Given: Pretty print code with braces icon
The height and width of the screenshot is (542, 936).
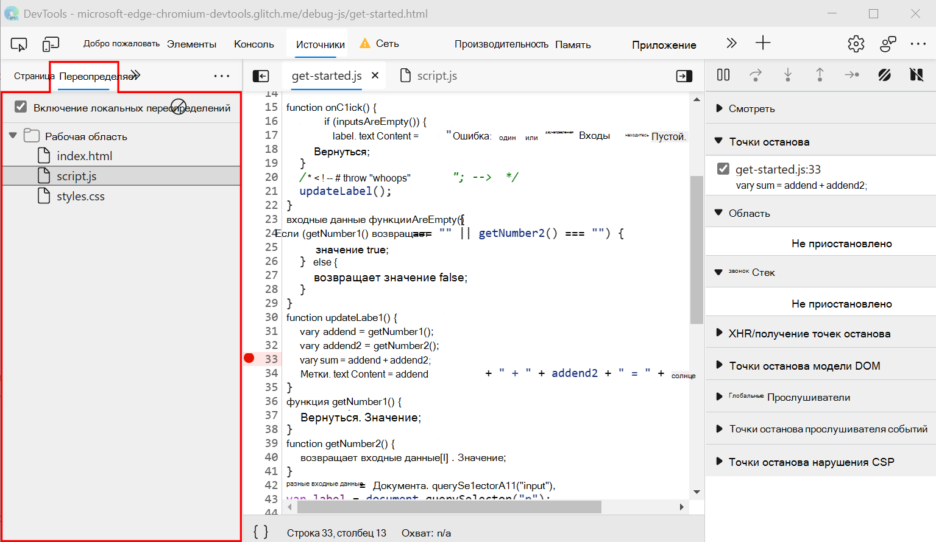Looking at the screenshot, I should [x=261, y=532].
